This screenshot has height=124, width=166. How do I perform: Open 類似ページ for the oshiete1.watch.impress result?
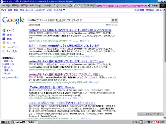tap(89, 57)
